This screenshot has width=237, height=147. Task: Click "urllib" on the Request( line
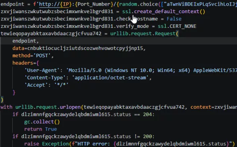tap(119, 33)
